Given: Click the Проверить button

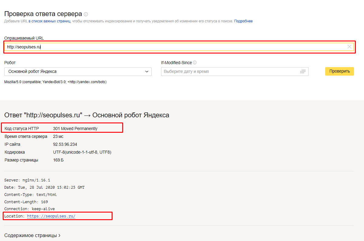Looking at the screenshot, I should (339, 71).
